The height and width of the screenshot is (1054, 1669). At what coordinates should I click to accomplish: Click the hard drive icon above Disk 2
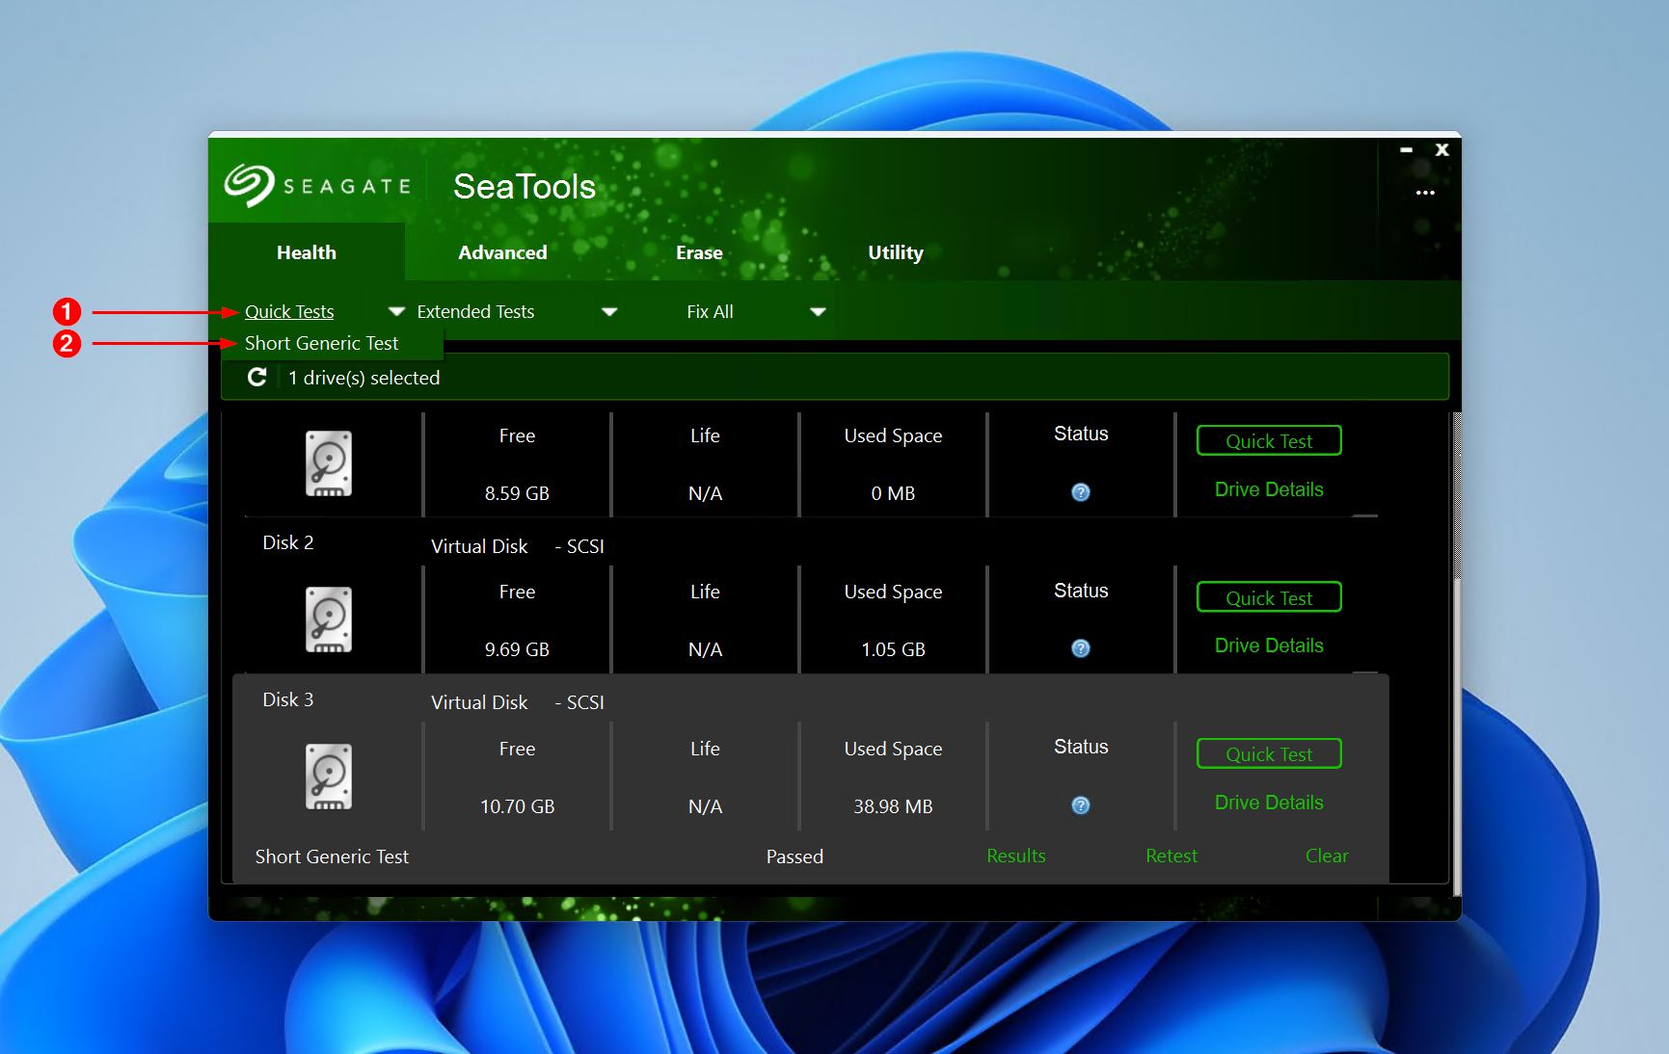[x=329, y=463]
